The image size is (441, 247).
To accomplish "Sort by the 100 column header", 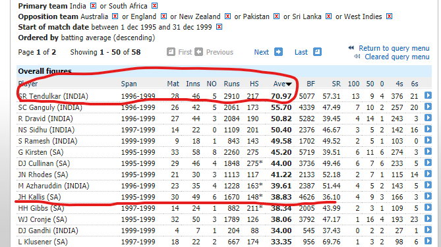I will pyautogui.click(x=353, y=84).
